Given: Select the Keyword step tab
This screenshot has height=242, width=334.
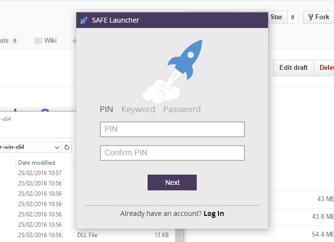Looking at the screenshot, I should tap(138, 109).
